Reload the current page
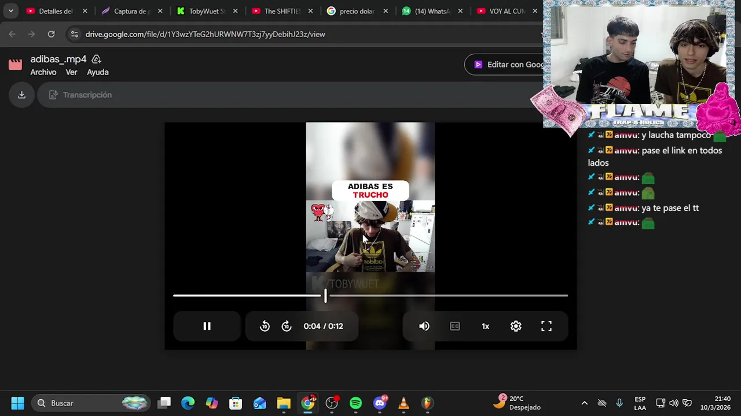Screen dimensions: 741x416 [x=51, y=34]
